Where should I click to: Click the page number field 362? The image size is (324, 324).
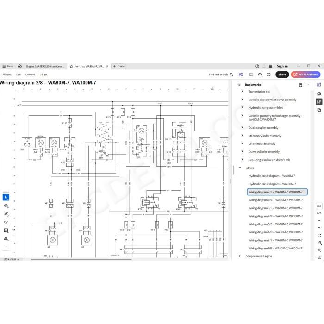coord(319,206)
